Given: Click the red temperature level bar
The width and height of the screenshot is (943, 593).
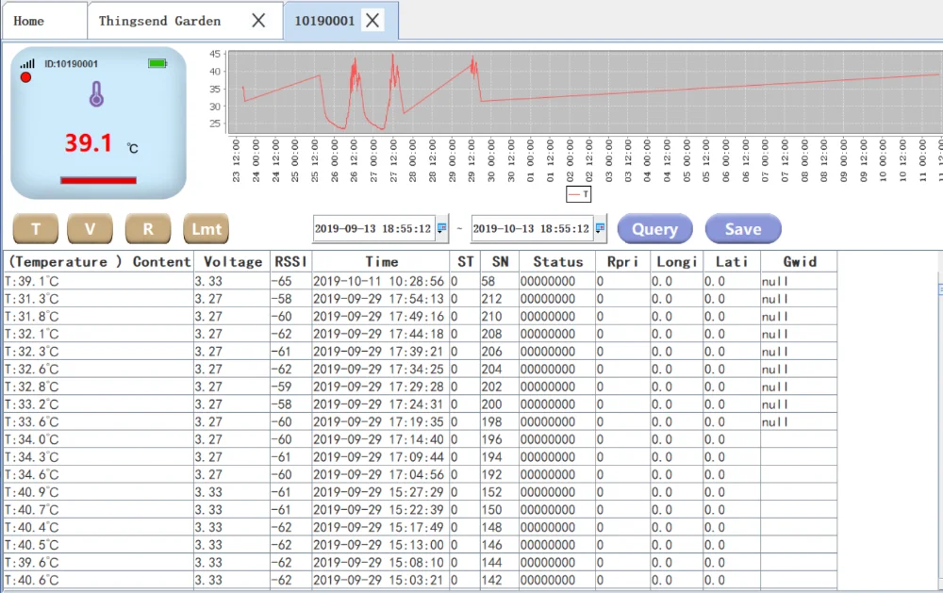Looking at the screenshot, I should pyautogui.click(x=98, y=180).
